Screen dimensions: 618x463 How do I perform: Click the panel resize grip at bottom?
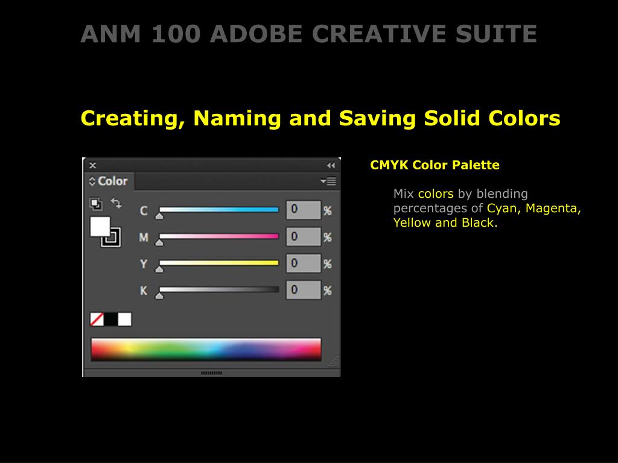click(x=333, y=362)
